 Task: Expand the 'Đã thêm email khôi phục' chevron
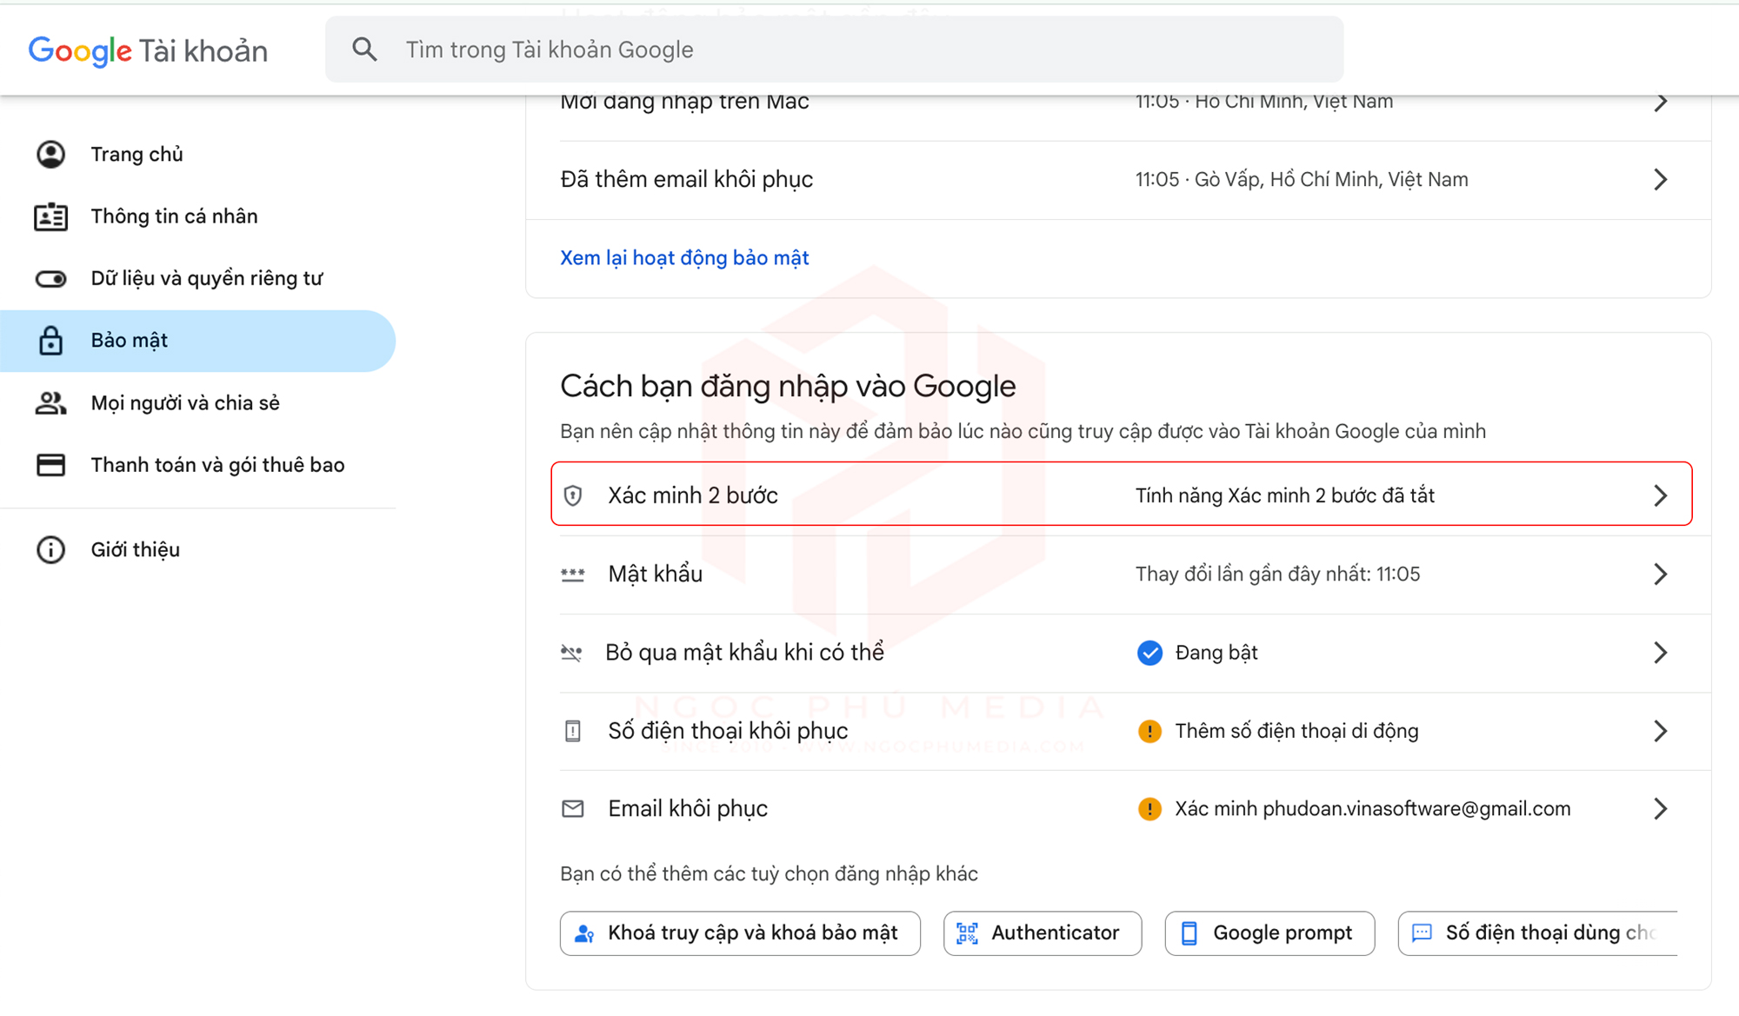pos(1660,179)
